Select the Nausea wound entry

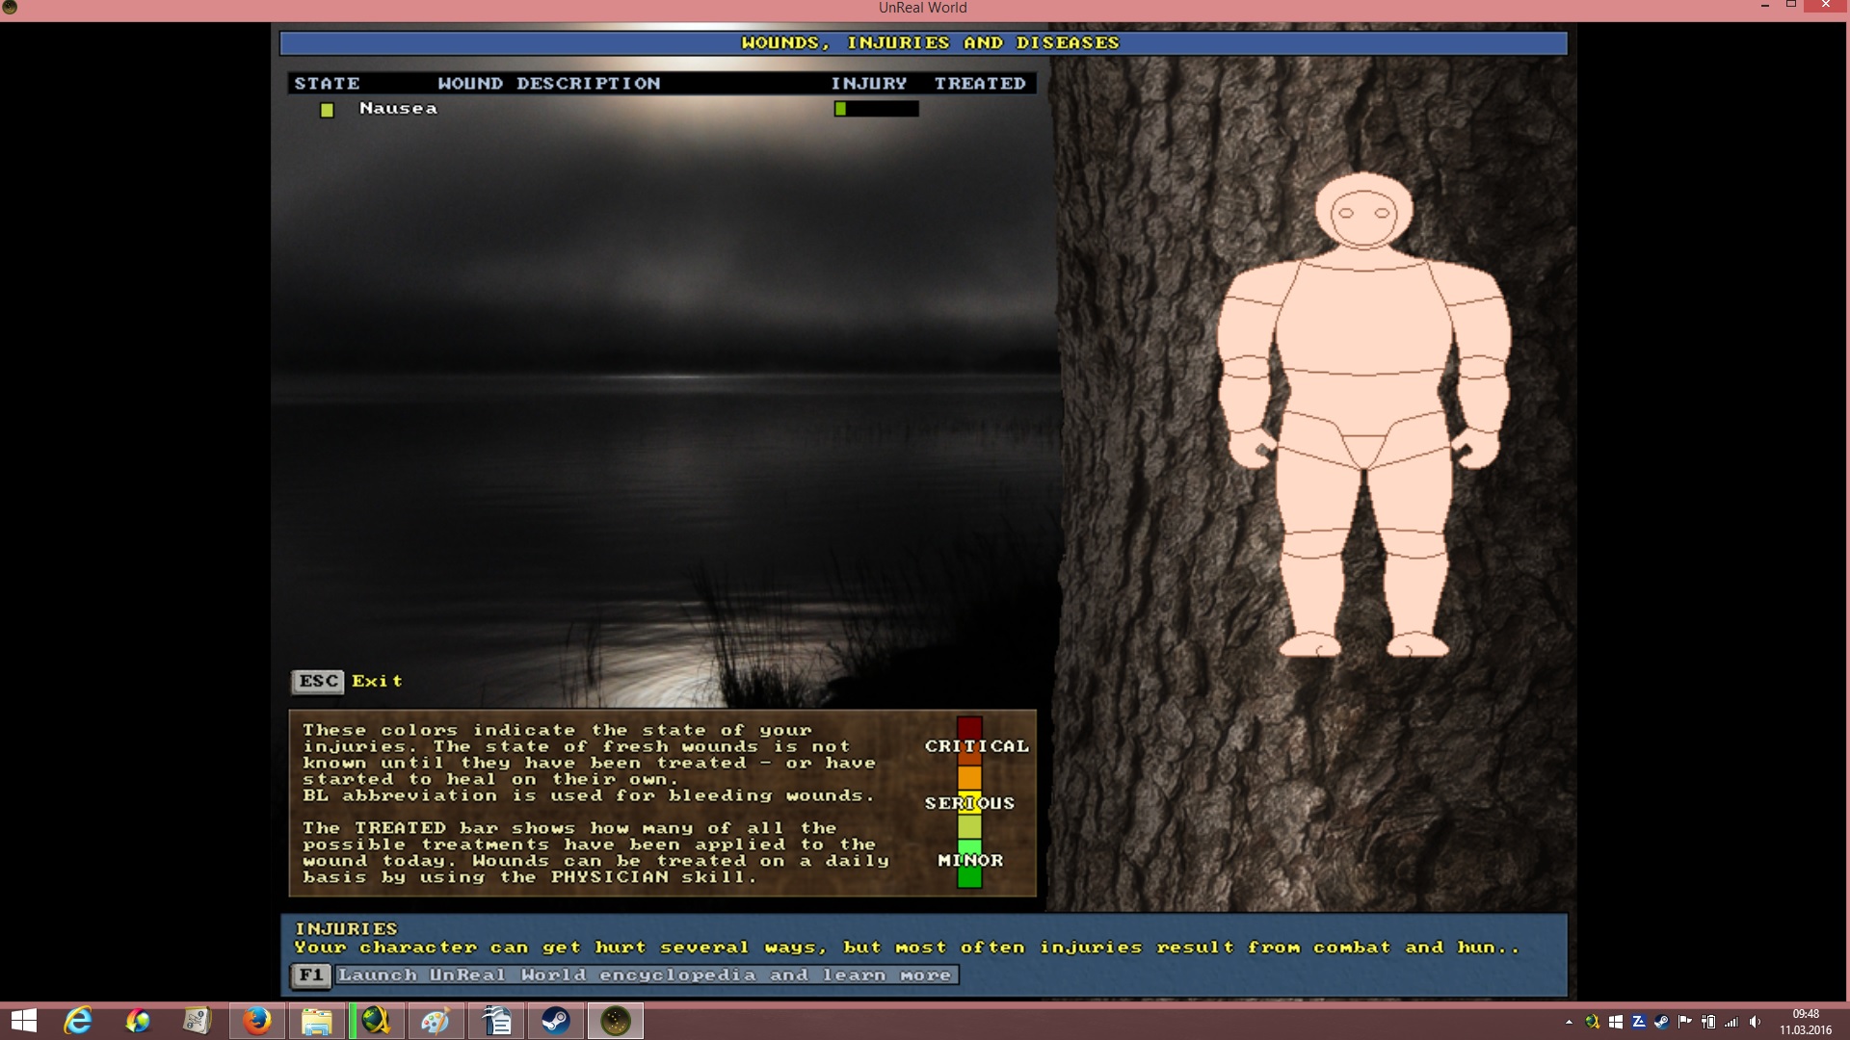(398, 109)
